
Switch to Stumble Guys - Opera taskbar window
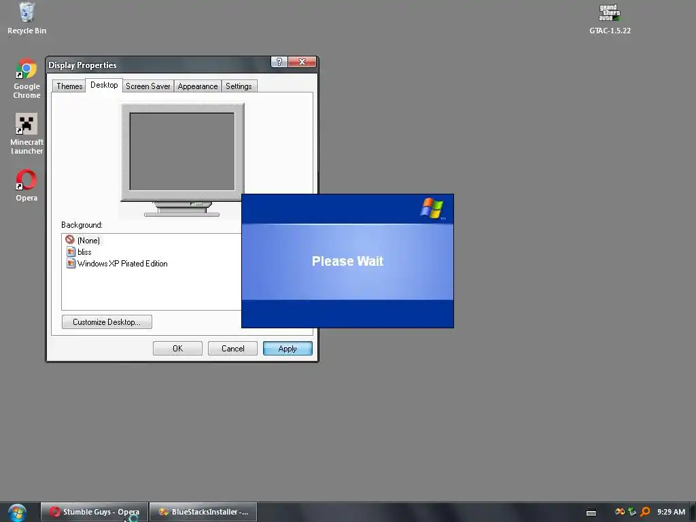pyautogui.click(x=94, y=512)
